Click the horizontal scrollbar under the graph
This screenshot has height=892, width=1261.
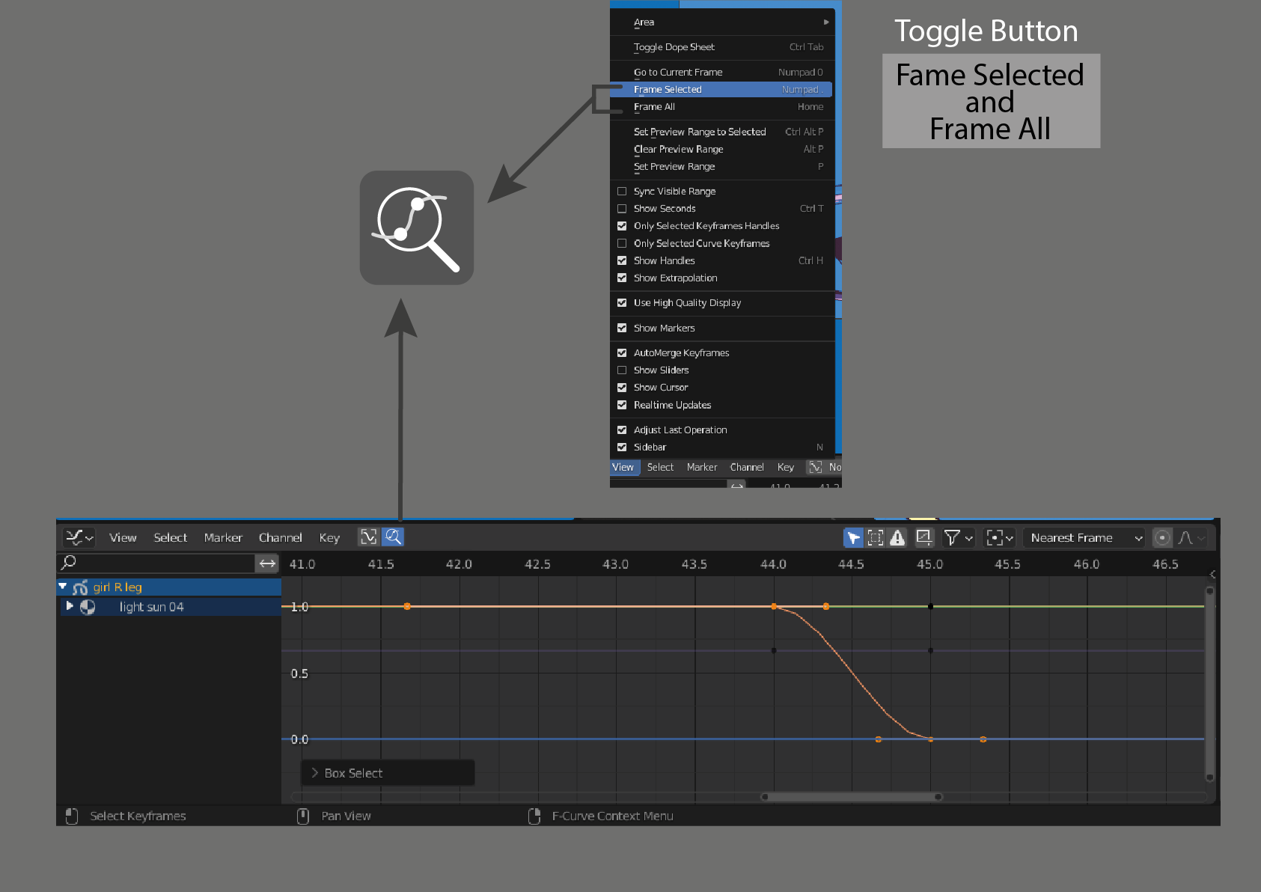tap(851, 796)
